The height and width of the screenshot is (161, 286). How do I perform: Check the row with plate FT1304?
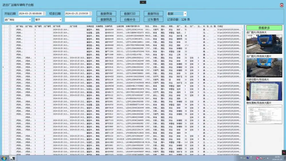(x=10, y=51)
